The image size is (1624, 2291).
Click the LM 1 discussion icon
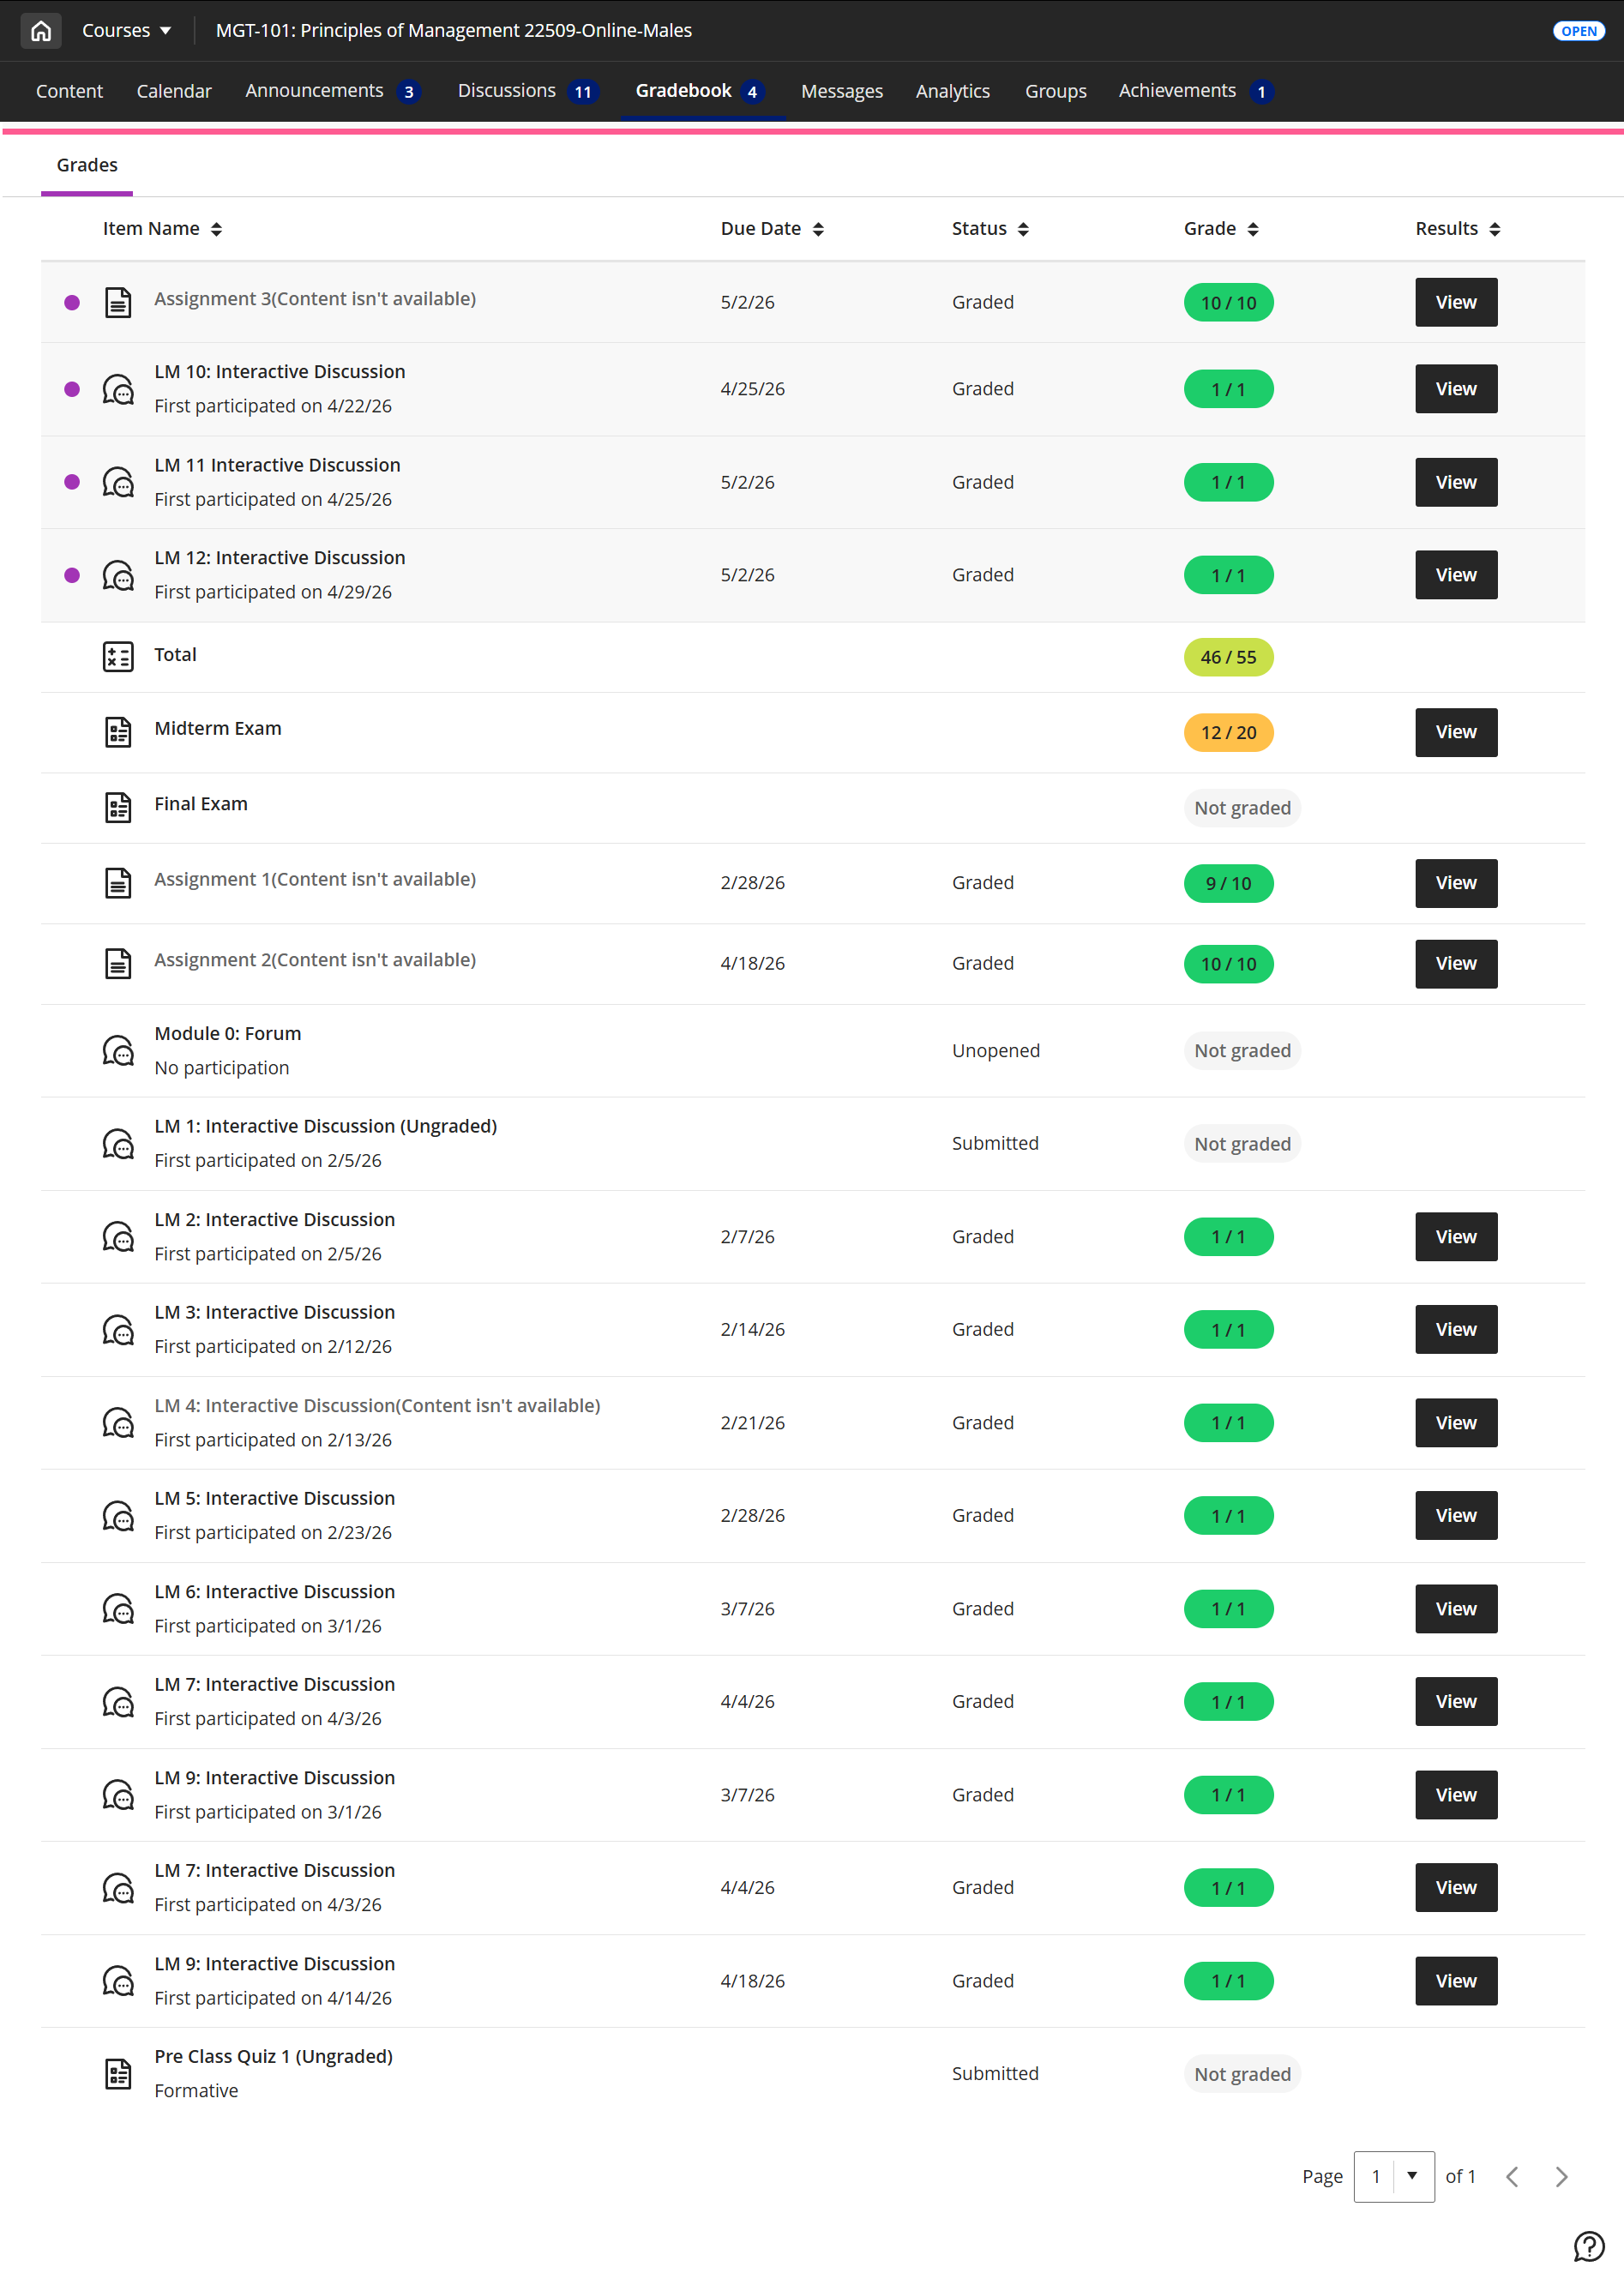[x=118, y=1143]
